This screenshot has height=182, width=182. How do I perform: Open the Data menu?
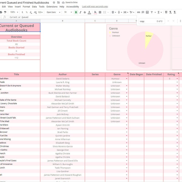coord(34,7)
